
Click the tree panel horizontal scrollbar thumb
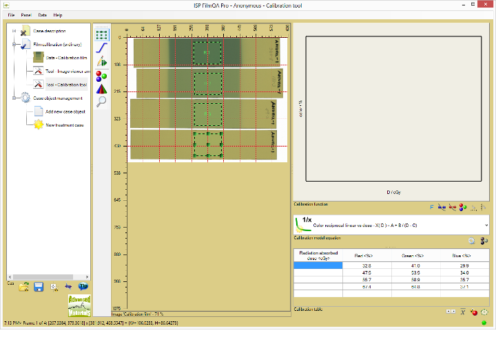pos(43,277)
